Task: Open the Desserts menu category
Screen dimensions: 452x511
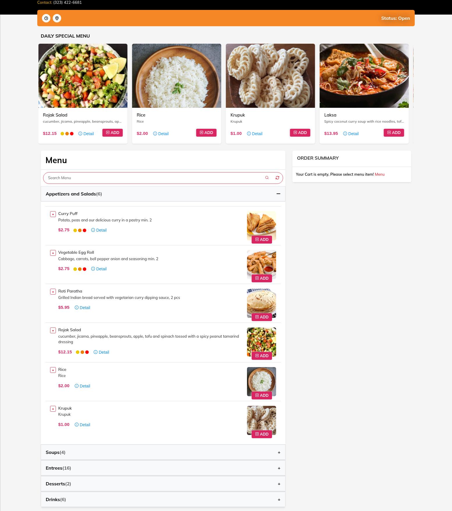Action: (x=163, y=484)
